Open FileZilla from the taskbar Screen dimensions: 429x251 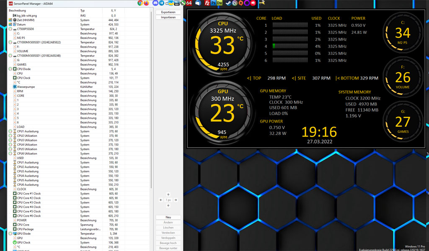[207, 3]
